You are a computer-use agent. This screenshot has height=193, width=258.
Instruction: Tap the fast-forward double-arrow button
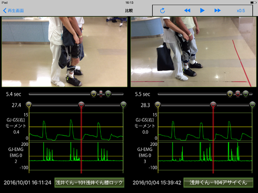(x=217, y=11)
